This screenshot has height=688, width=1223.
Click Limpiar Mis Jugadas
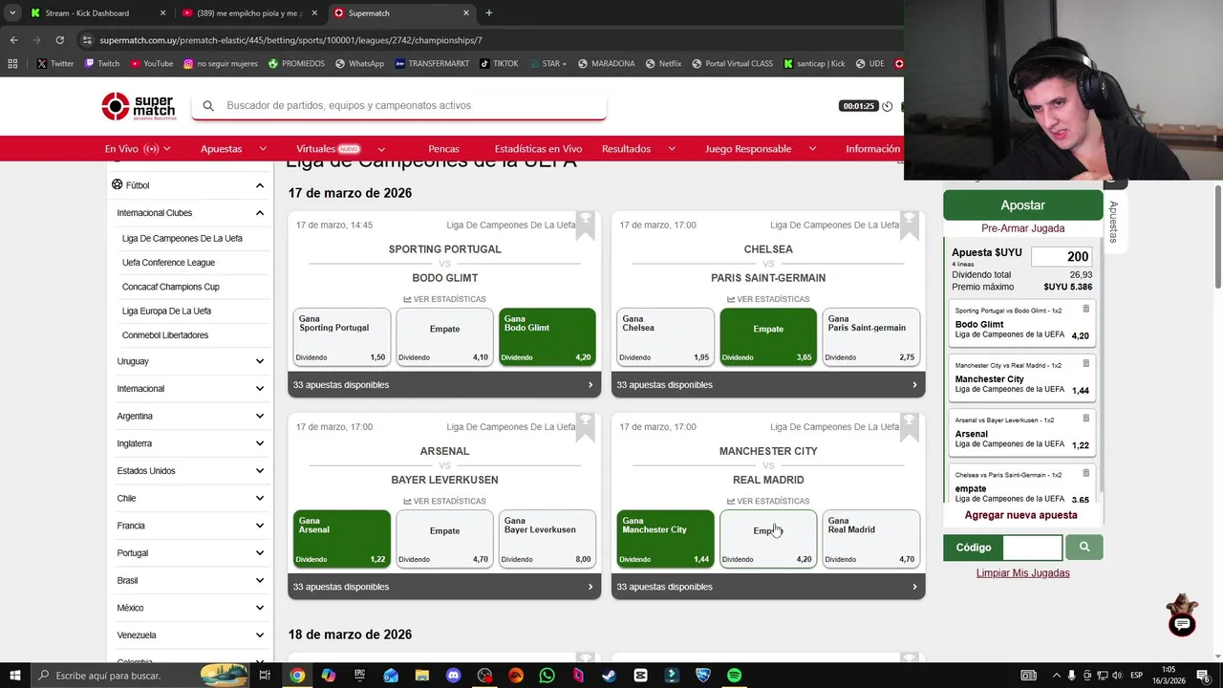click(1022, 573)
